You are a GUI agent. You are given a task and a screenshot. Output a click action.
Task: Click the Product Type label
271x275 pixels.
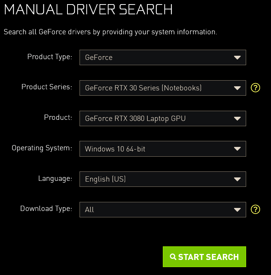tap(50, 57)
